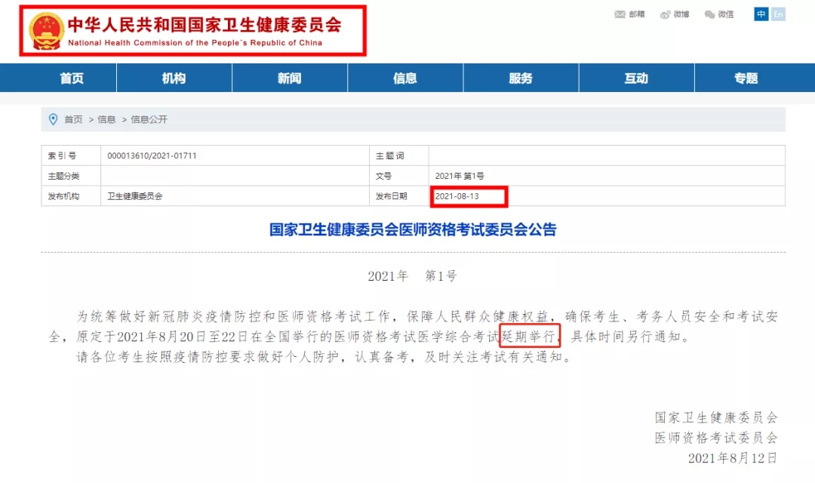This screenshot has width=815, height=483.
Task: Click the location pin breadcrumb icon
Action: tap(53, 119)
